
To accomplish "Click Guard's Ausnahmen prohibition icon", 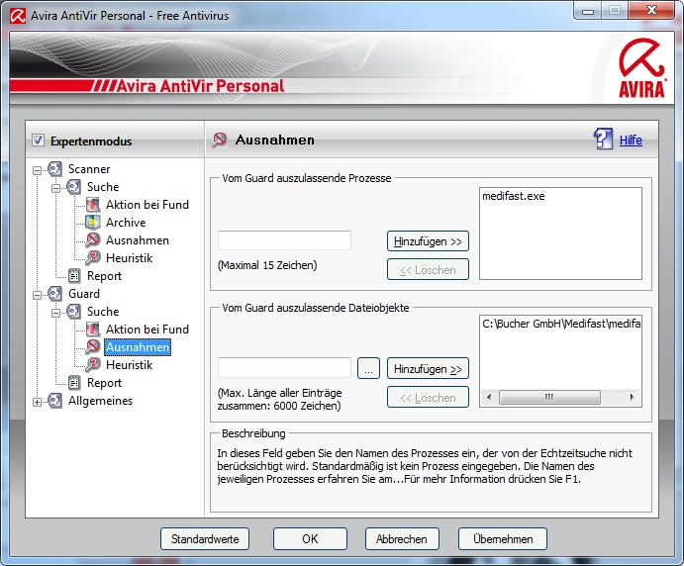I will [x=92, y=347].
